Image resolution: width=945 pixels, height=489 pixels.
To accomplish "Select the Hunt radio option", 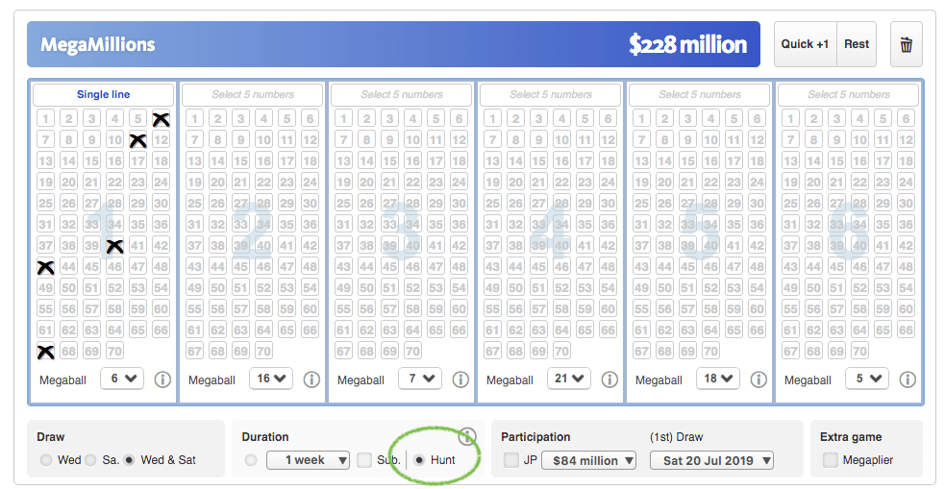I will [419, 460].
